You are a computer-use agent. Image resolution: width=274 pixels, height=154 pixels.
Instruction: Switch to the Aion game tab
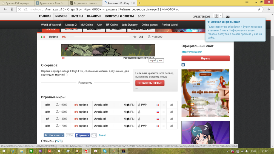(x=99, y=25)
